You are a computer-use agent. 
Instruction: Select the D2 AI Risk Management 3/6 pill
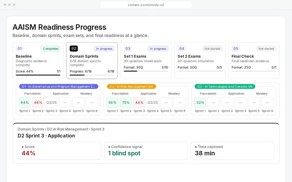[x=131, y=86]
